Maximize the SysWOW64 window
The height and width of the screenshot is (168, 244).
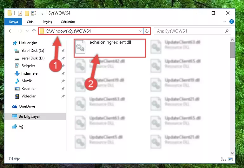click(x=213, y=13)
